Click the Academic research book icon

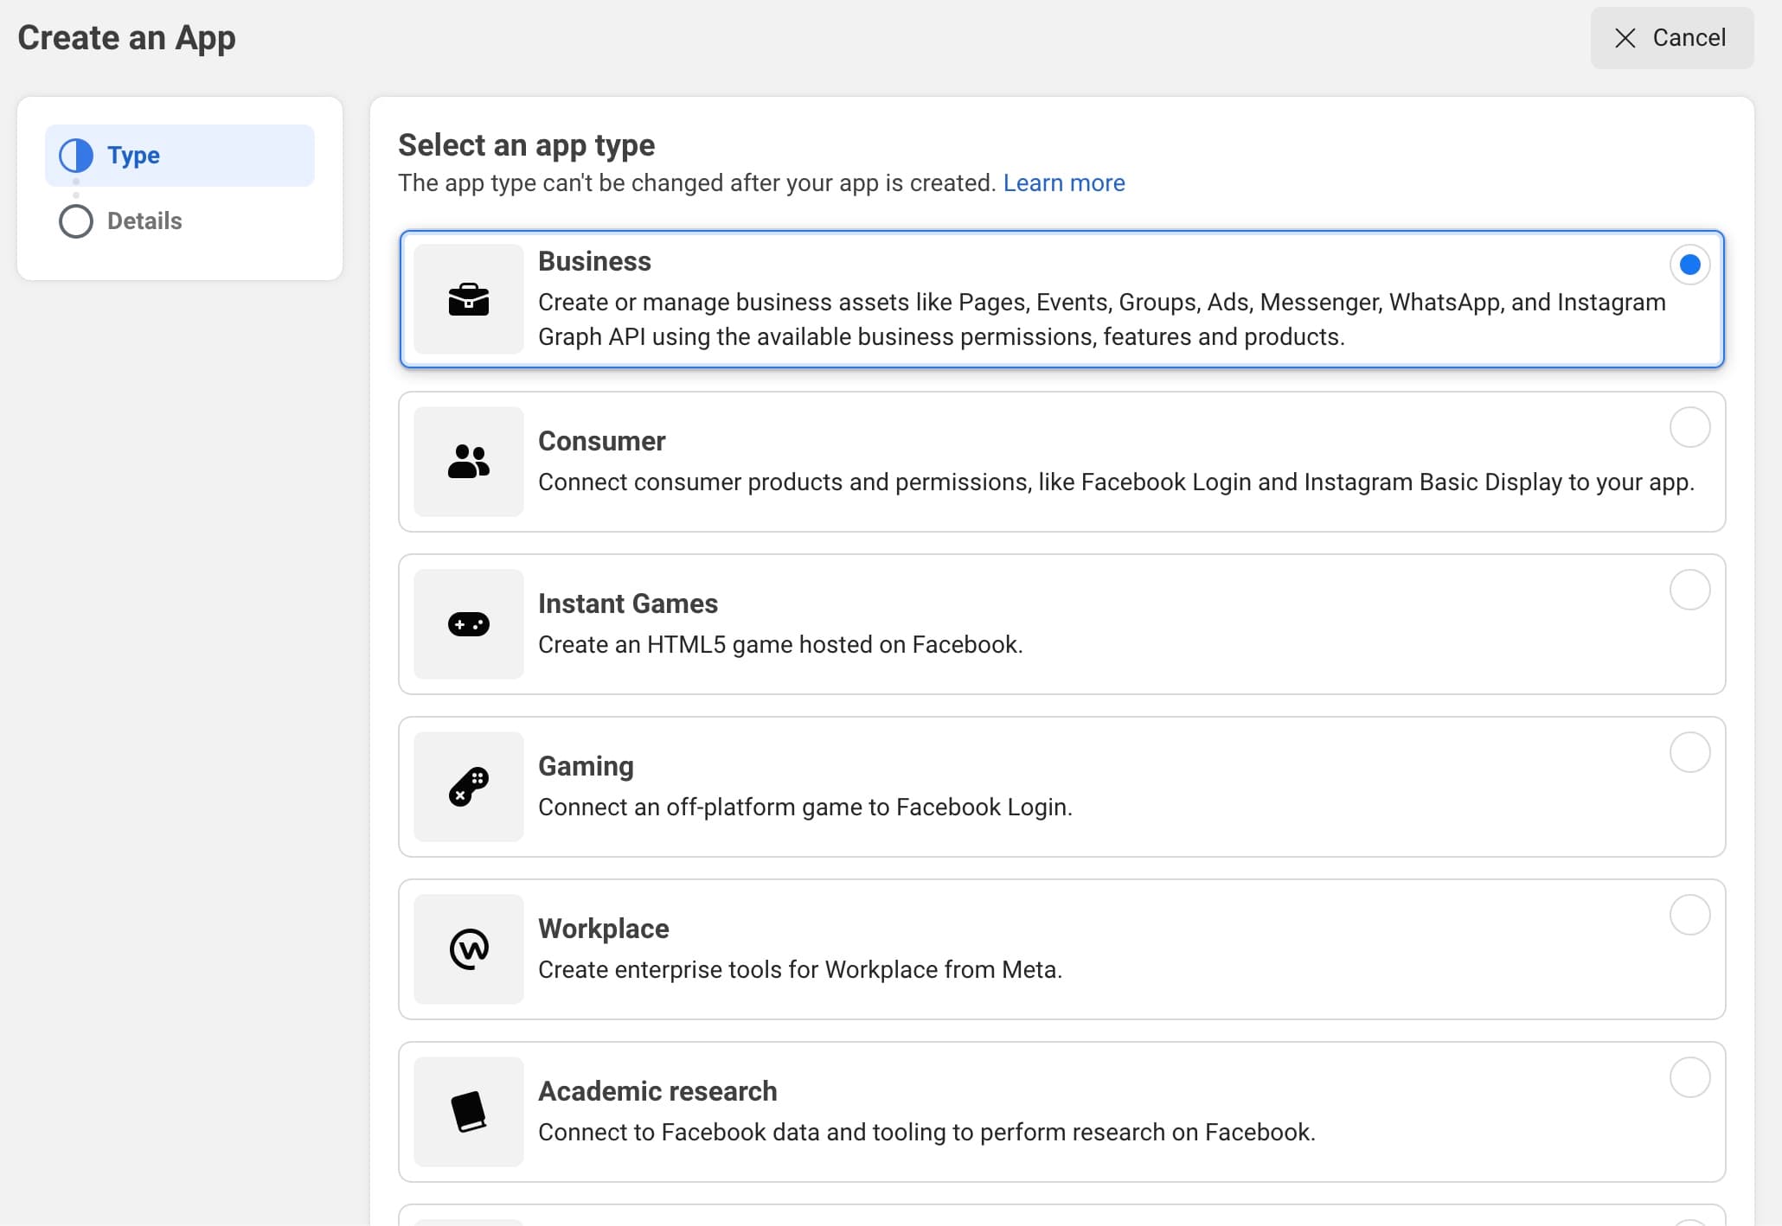pos(469,1112)
